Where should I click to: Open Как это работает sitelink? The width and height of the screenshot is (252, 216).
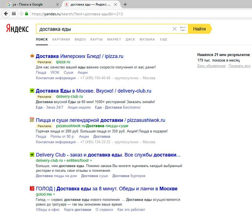[131, 210]
